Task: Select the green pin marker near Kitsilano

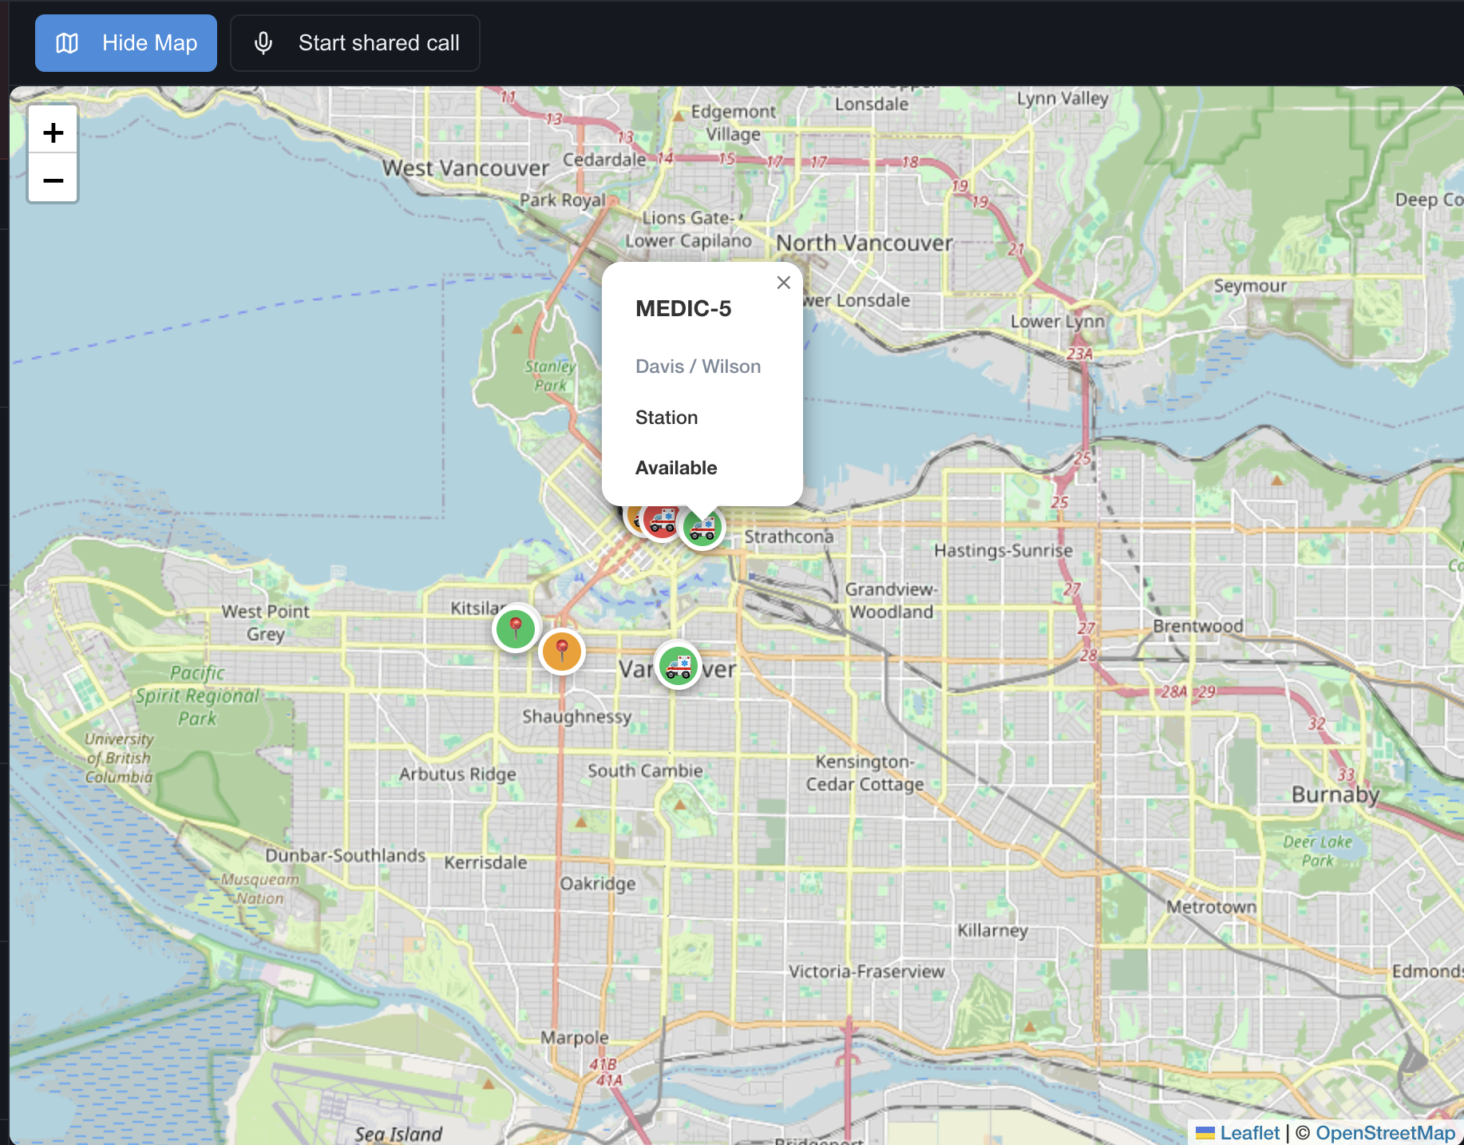Action: (x=516, y=628)
